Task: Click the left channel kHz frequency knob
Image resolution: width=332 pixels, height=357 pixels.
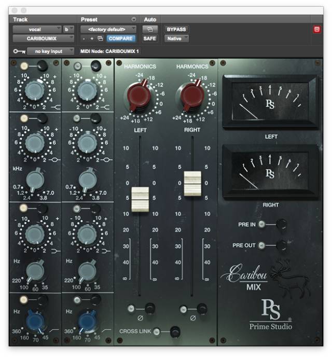Action: [35, 180]
